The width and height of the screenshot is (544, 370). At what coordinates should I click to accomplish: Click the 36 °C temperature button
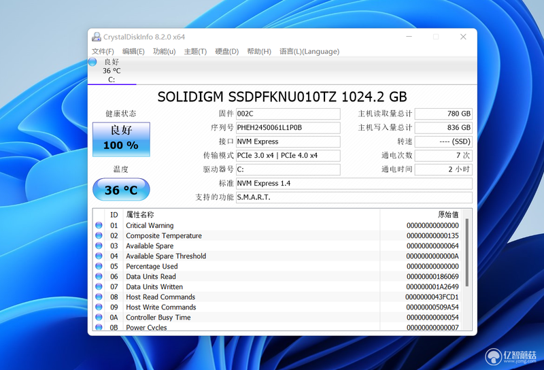(121, 190)
